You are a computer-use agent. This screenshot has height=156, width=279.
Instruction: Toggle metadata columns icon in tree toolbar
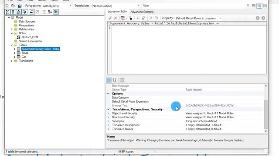[44, 12]
